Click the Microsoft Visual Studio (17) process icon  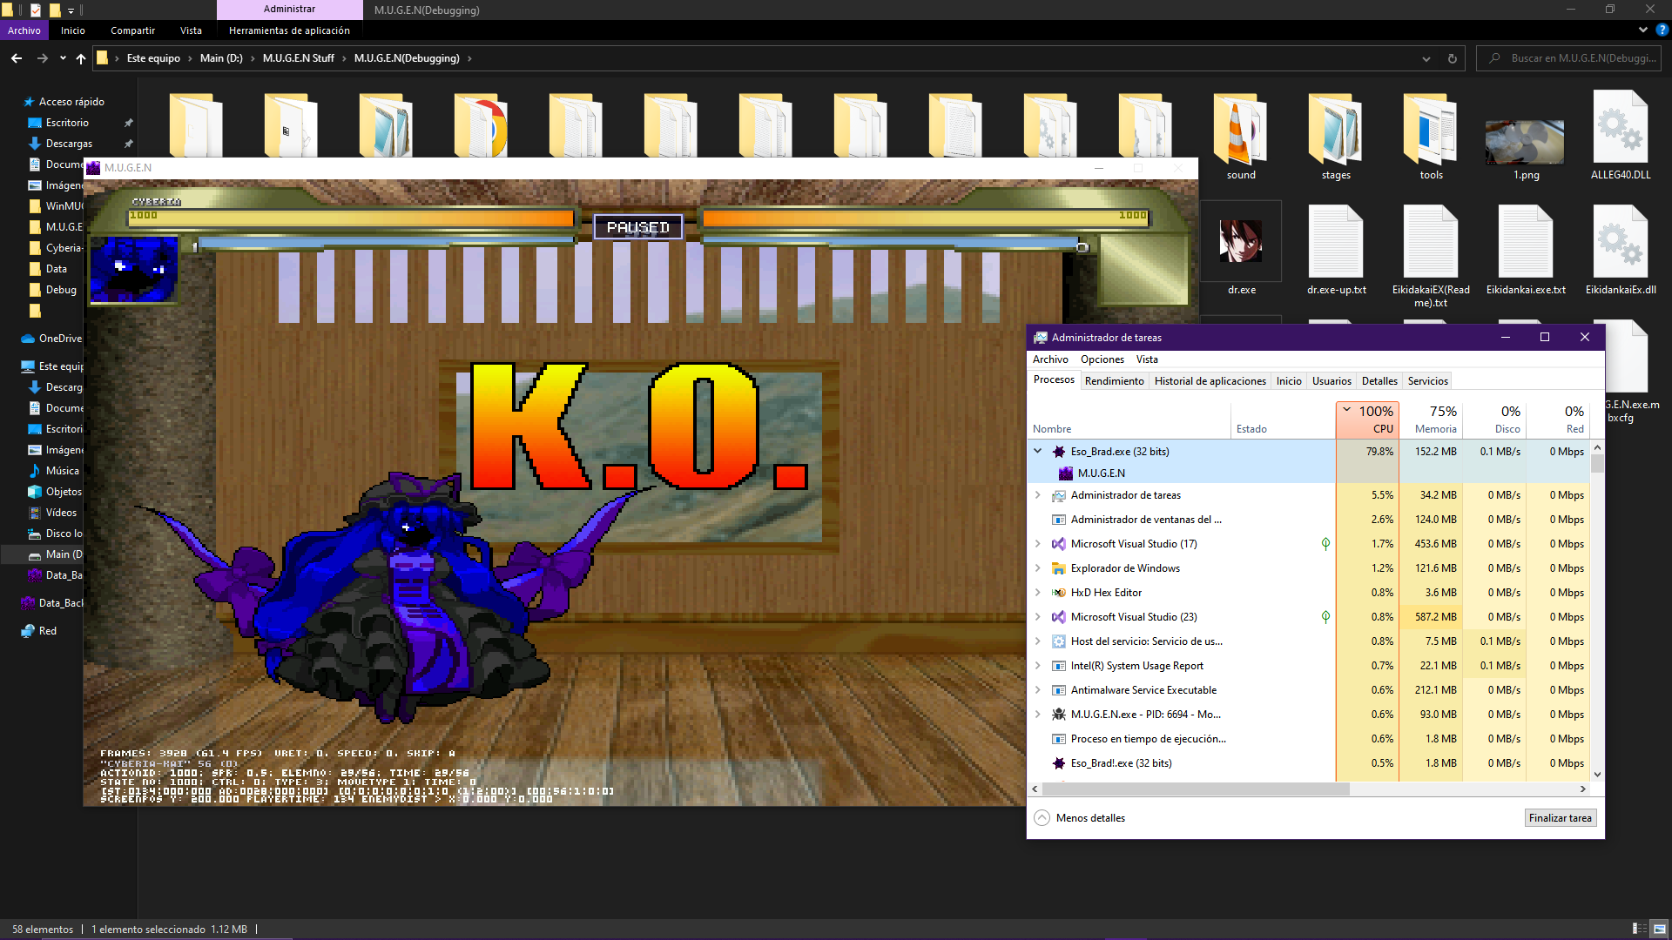[1058, 544]
